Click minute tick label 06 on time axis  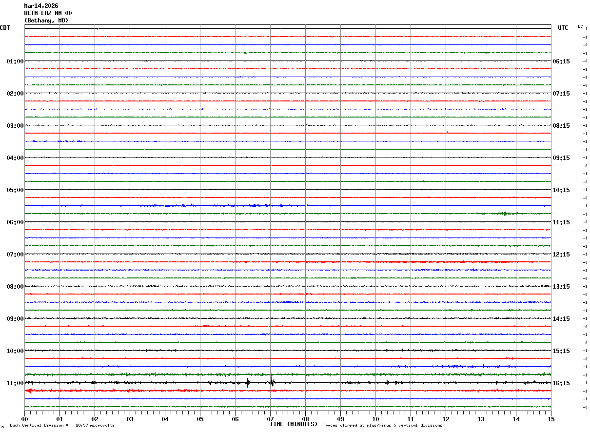235,419
